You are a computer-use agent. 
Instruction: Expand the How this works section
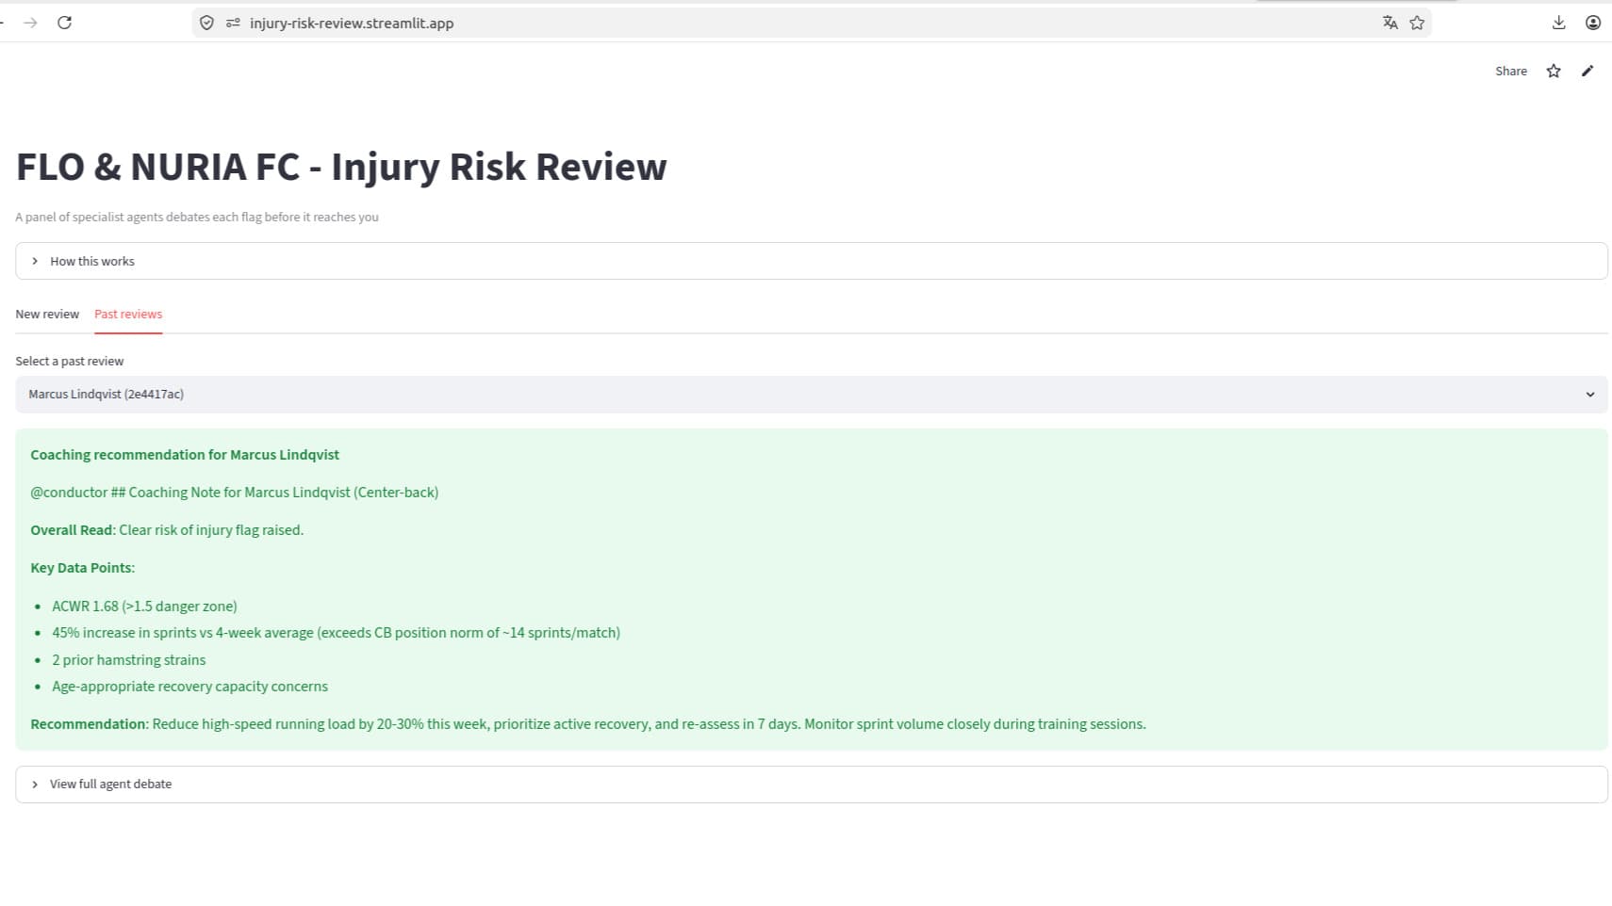pos(812,261)
